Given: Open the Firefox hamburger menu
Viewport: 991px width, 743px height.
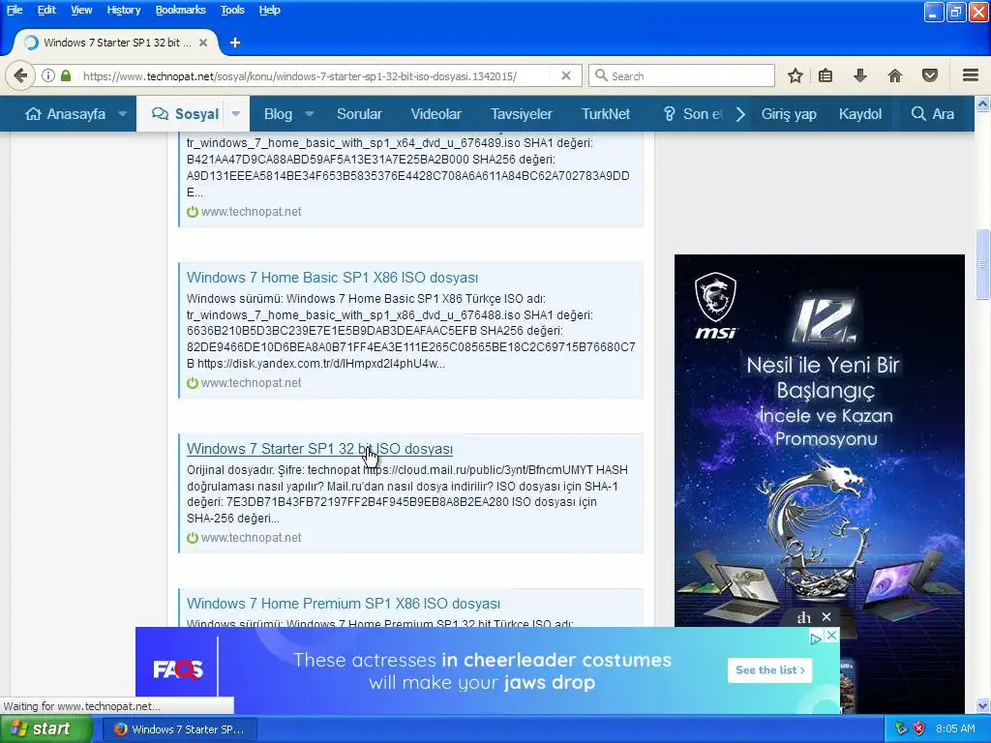Looking at the screenshot, I should [971, 75].
